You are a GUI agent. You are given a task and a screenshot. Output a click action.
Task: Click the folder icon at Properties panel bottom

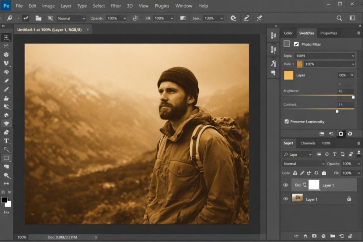pyautogui.click(x=322, y=133)
